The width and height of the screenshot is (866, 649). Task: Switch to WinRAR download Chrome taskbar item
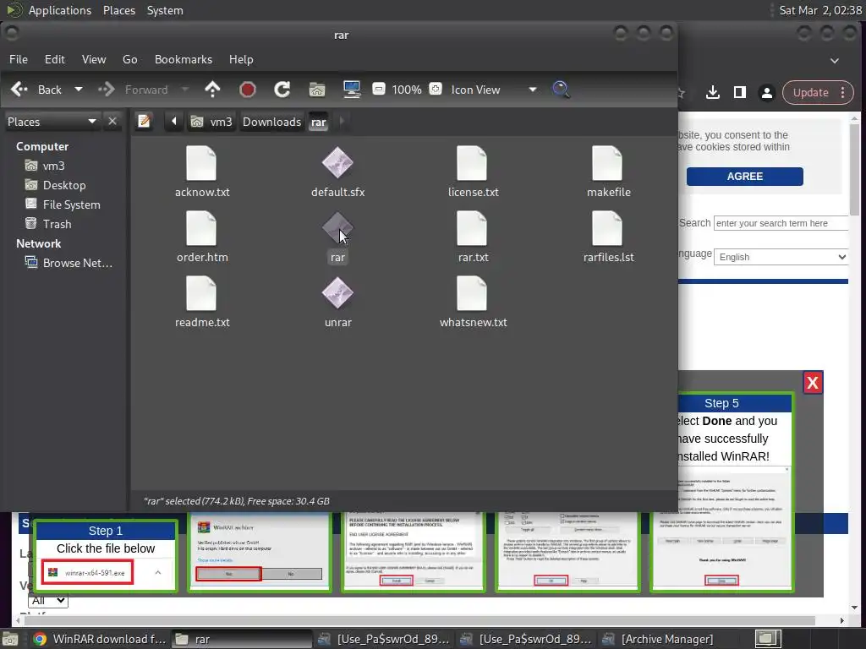(100, 639)
